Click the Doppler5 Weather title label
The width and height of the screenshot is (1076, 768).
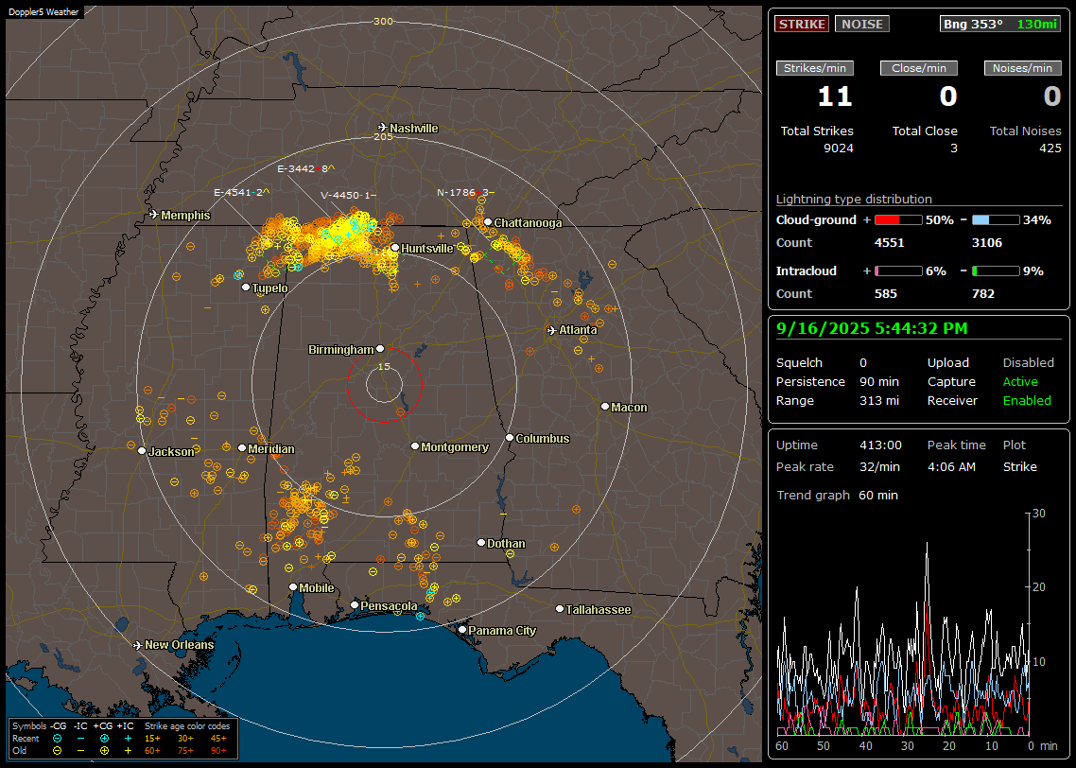tap(43, 11)
